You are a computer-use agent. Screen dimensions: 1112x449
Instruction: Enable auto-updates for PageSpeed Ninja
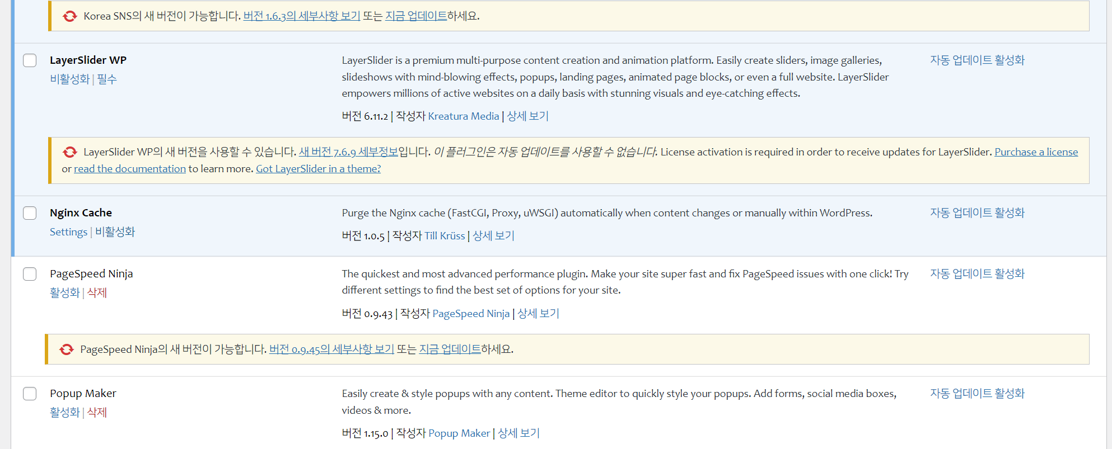(x=977, y=273)
